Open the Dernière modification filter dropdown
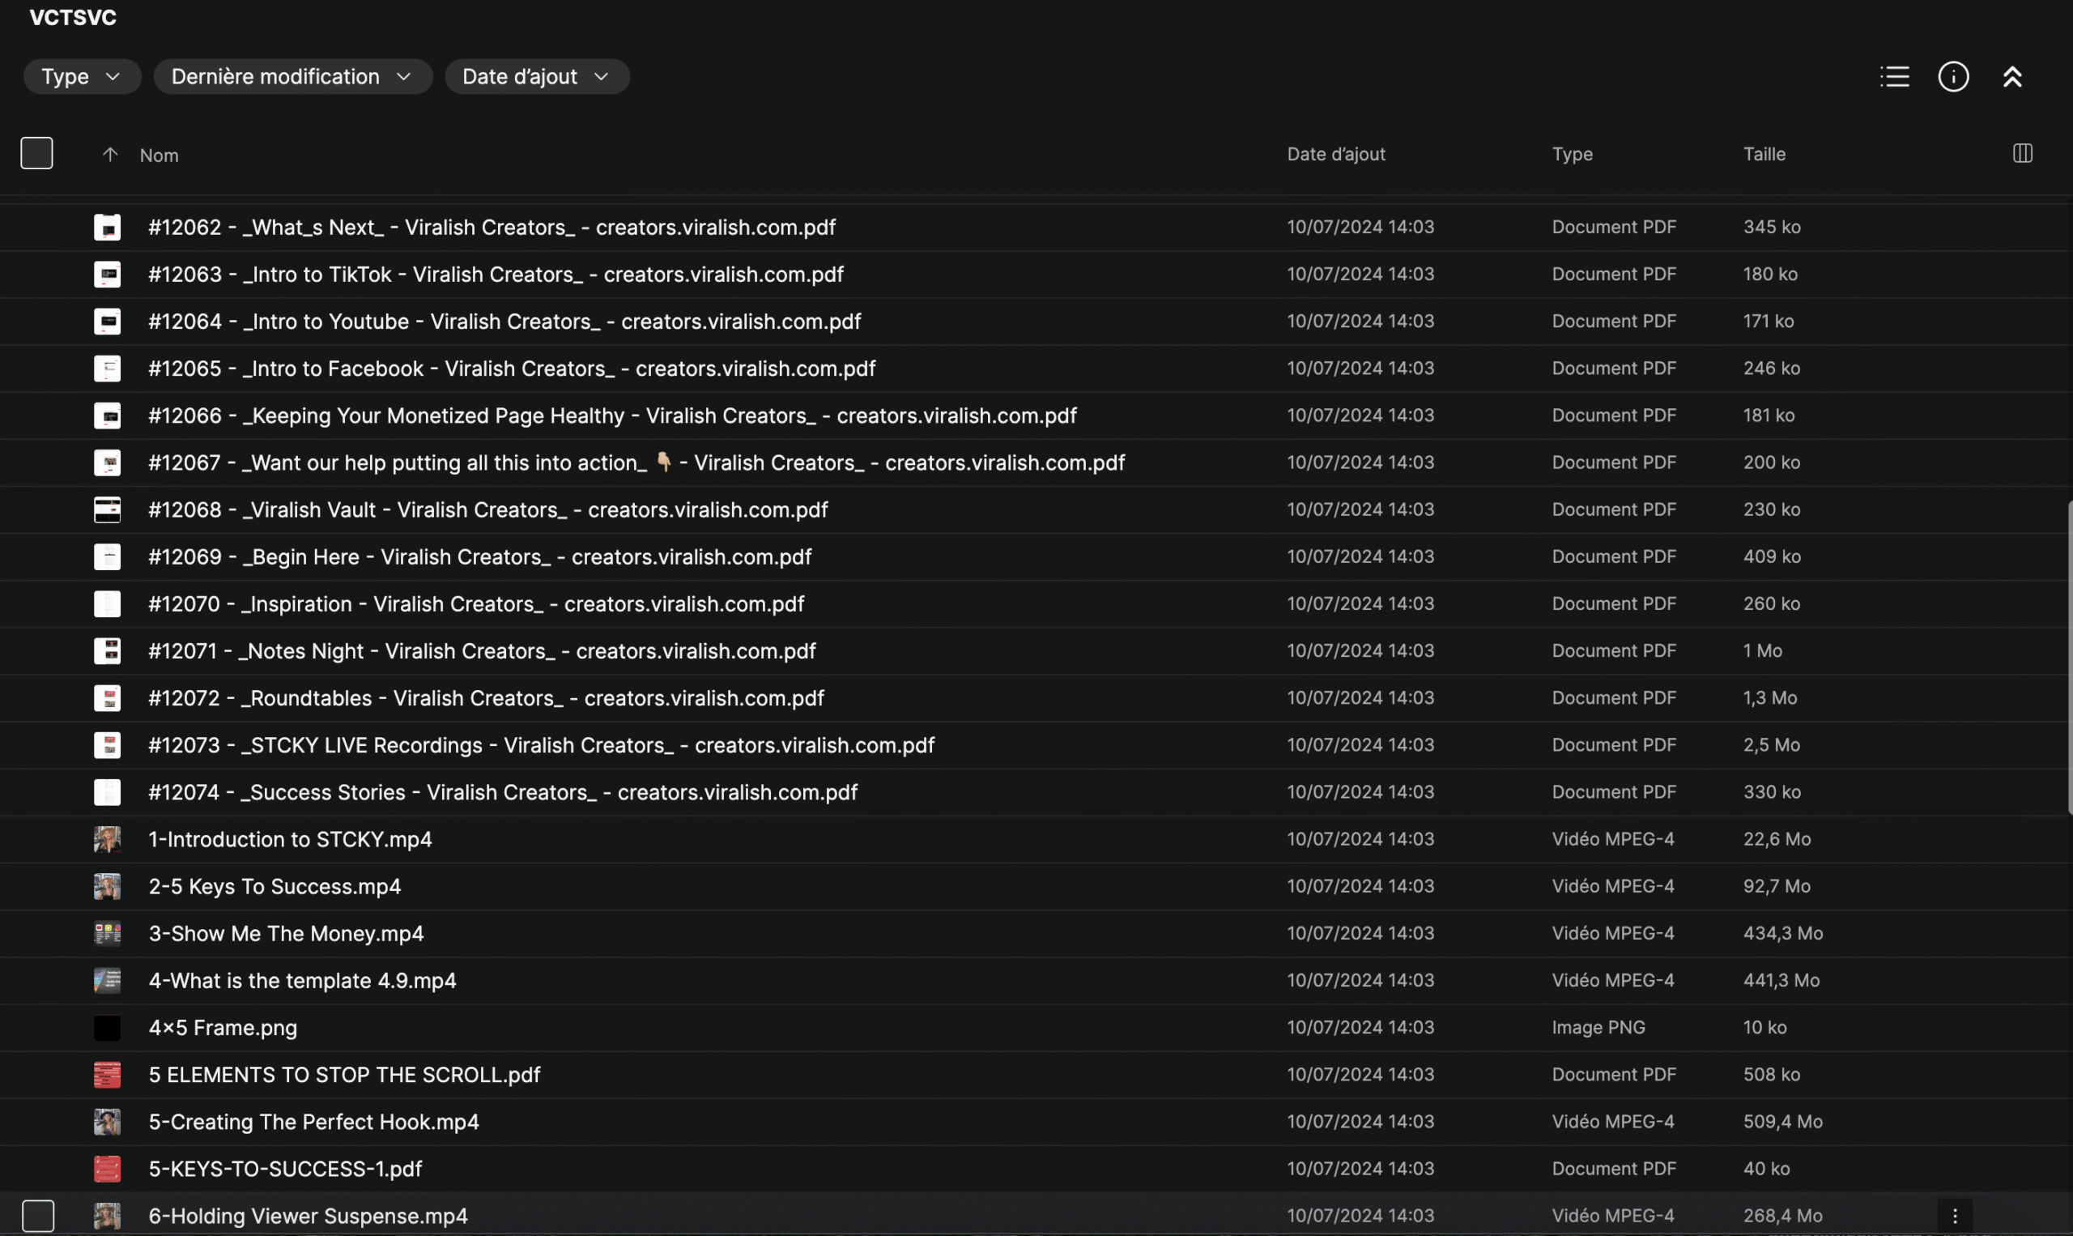2073x1236 pixels. (x=292, y=77)
